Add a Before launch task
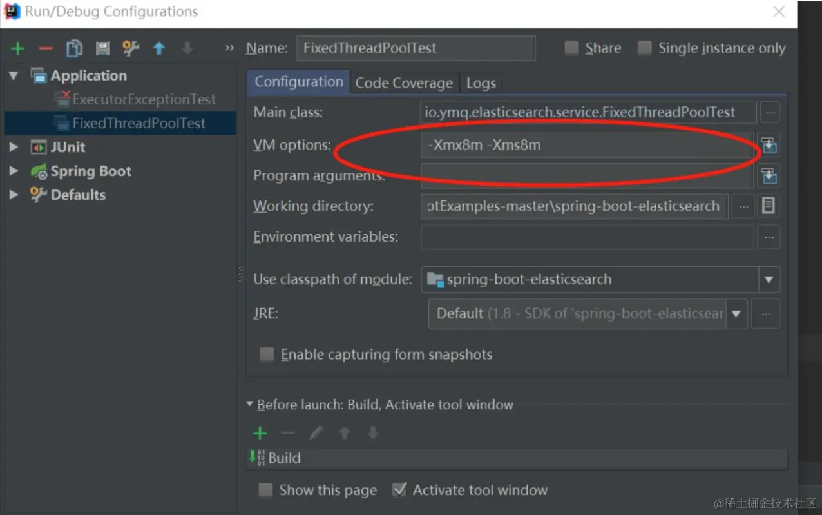 (260, 433)
